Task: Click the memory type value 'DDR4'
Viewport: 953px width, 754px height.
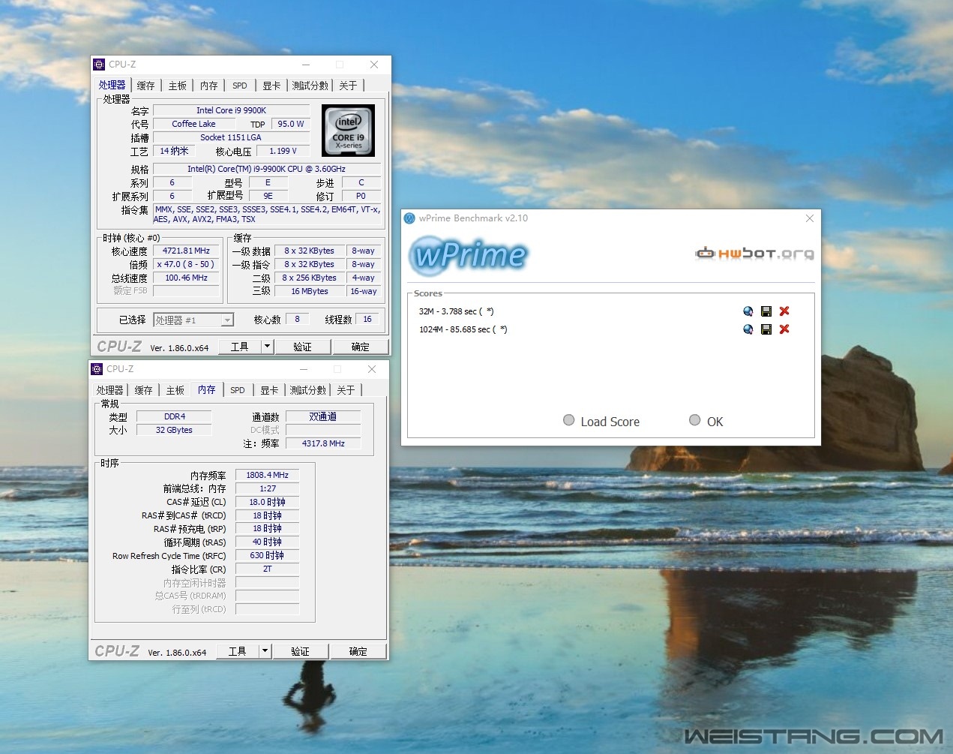Action: [x=175, y=416]
